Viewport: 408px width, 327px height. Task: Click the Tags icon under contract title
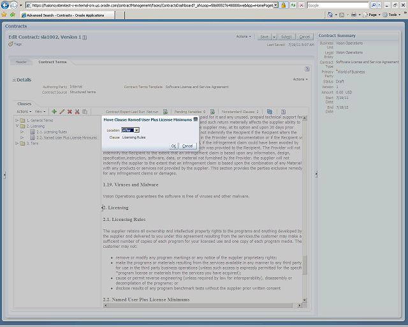click(11, 44)
